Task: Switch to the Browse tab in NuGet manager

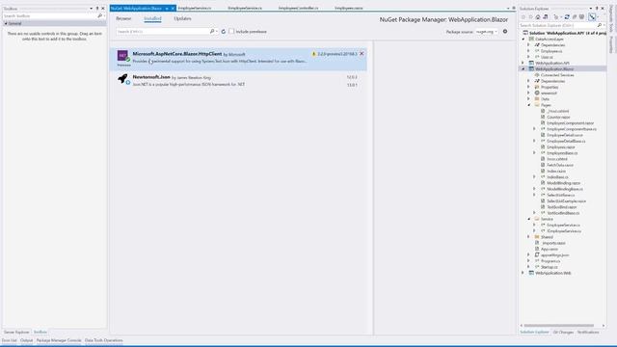Action: pyautogui.click(x=123, y=18)
